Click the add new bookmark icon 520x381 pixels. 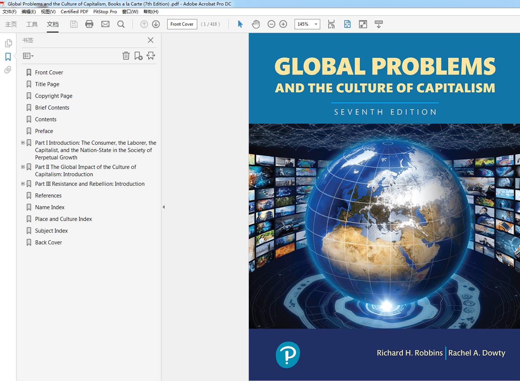(138, 56)
